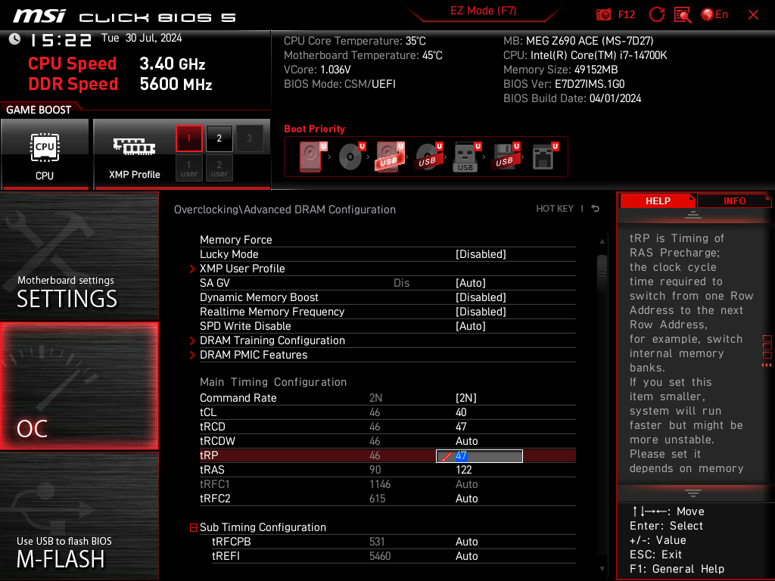
Task: Select the tRCDW Auto value
Action: coord(466,441)
